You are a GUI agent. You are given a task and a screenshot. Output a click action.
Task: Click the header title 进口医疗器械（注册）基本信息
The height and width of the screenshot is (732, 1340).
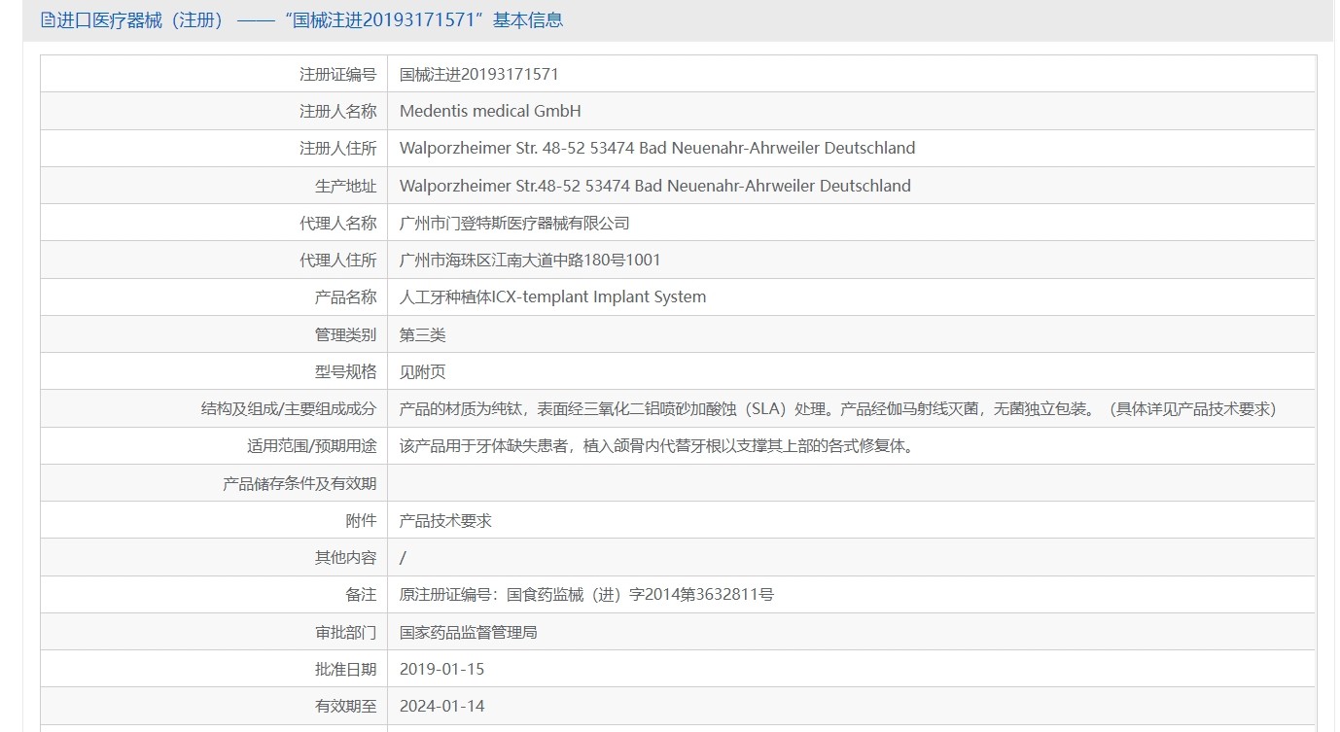coord(309,20)
